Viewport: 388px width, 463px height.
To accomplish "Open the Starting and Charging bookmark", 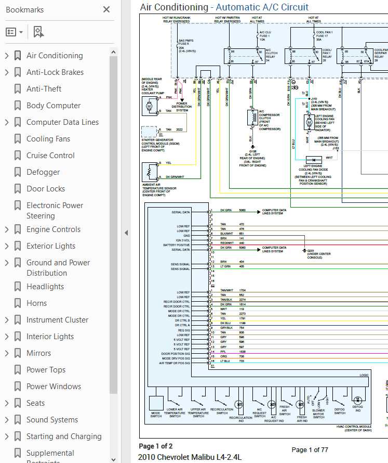I will (x=64, y=436).
